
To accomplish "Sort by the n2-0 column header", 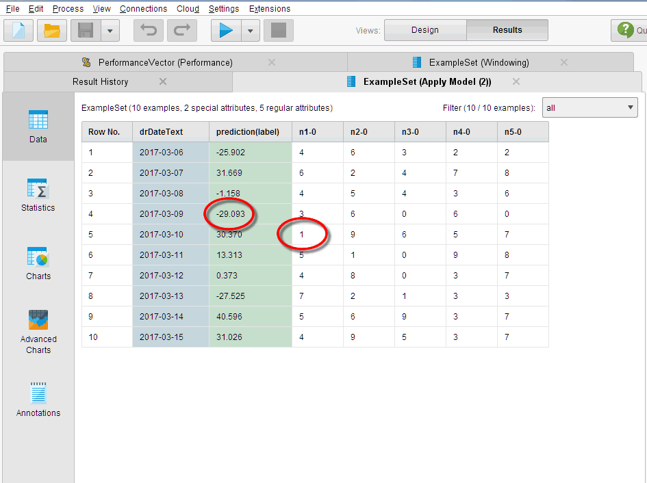I will click(369, 132).
